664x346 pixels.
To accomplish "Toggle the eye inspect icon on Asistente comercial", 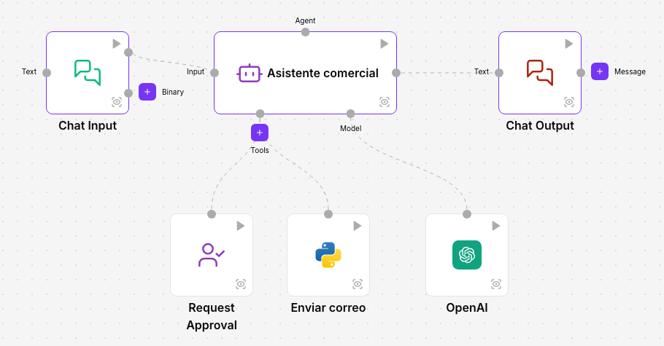I will click(x=384, y=102).
